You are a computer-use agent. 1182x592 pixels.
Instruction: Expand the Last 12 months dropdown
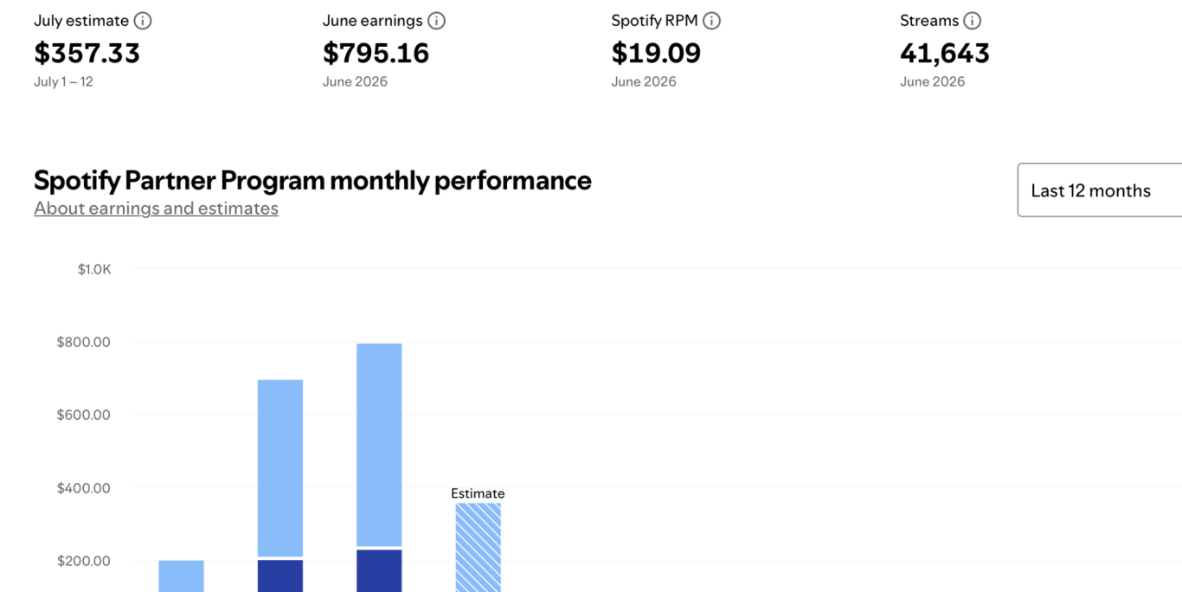click(1100, 190)
